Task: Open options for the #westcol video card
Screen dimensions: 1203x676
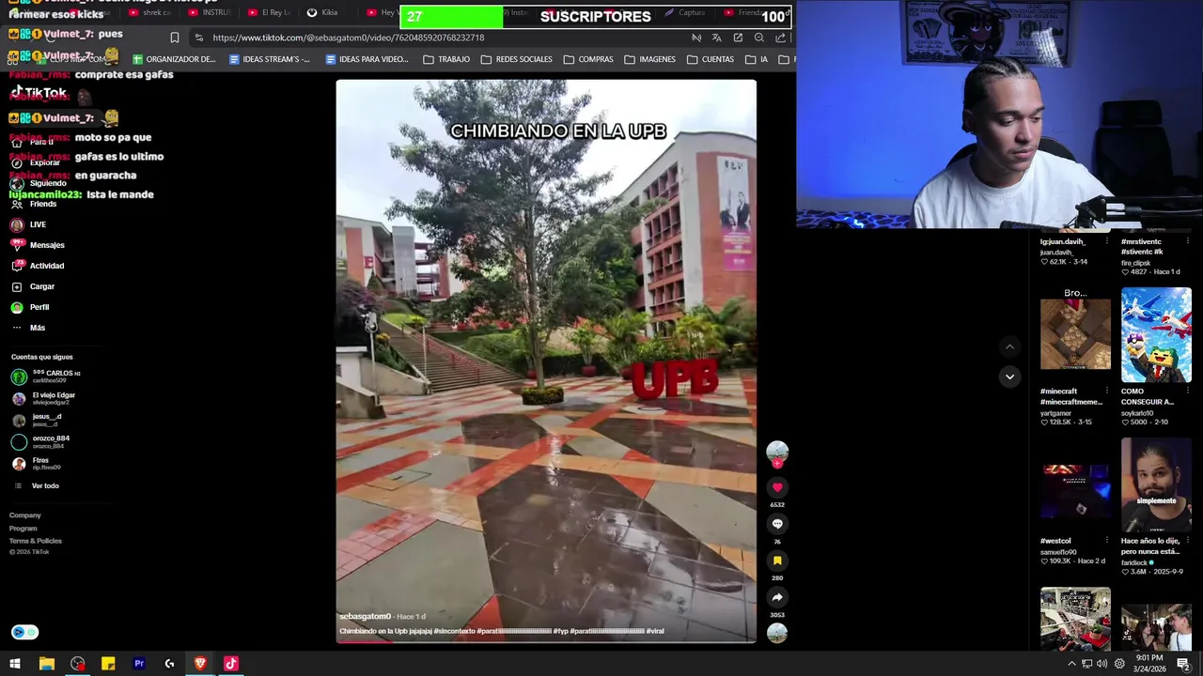Action: [1106, 541]
